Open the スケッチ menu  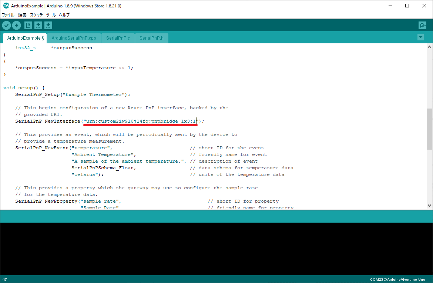(x=36, y=15)
